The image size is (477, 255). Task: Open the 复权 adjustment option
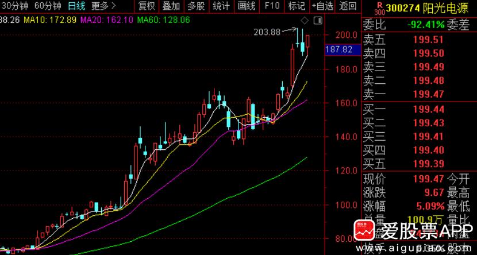pos(147,6)
